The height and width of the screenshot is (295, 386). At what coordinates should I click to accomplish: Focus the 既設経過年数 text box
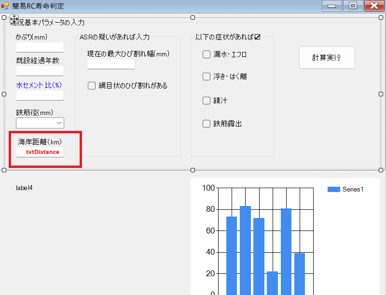coord(40,71)
